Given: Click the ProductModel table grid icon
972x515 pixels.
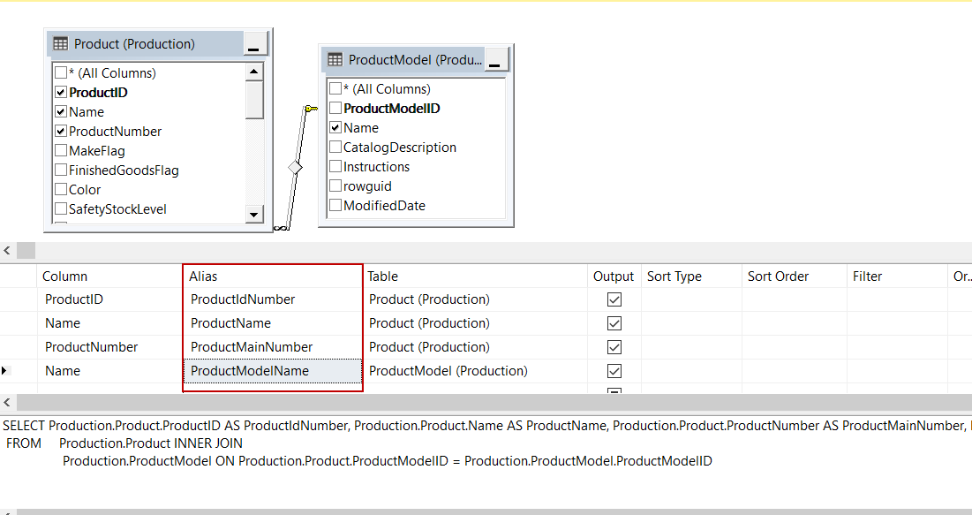Looking at the screenshot, I should [x=335, y=60].
